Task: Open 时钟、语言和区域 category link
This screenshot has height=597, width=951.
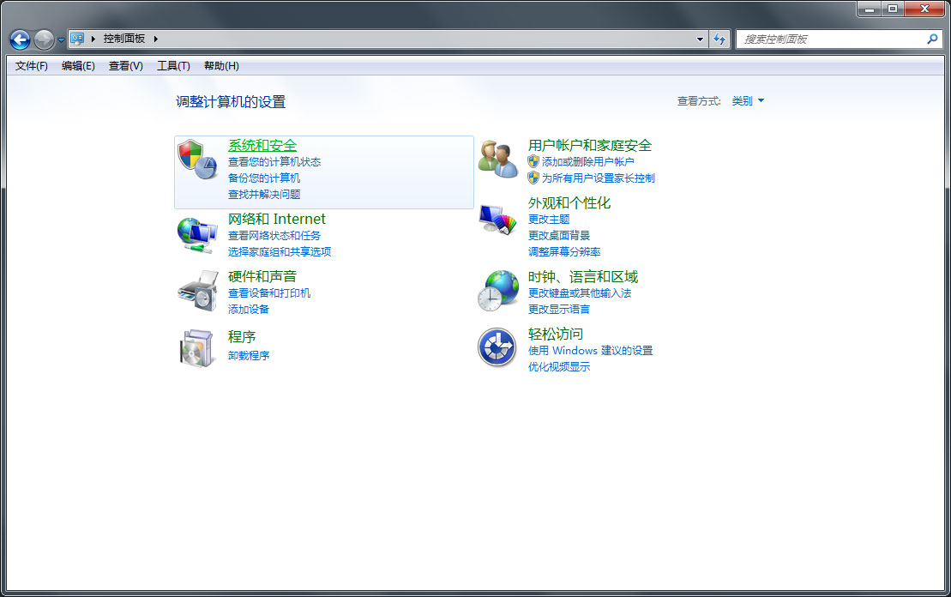Action: [x=583, y=277]
